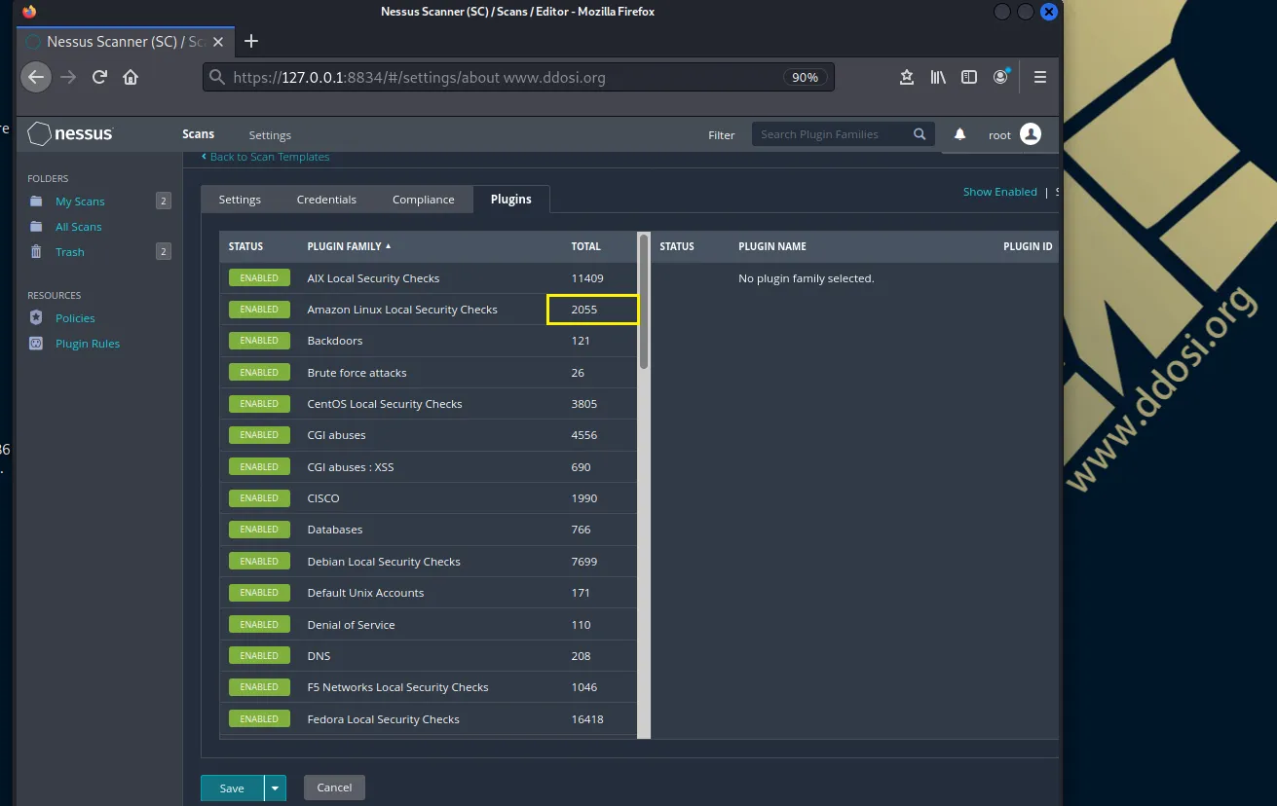Select CGI abuses plugin family
Viewport: 1277px width, 806px height.
click(429, 435)
